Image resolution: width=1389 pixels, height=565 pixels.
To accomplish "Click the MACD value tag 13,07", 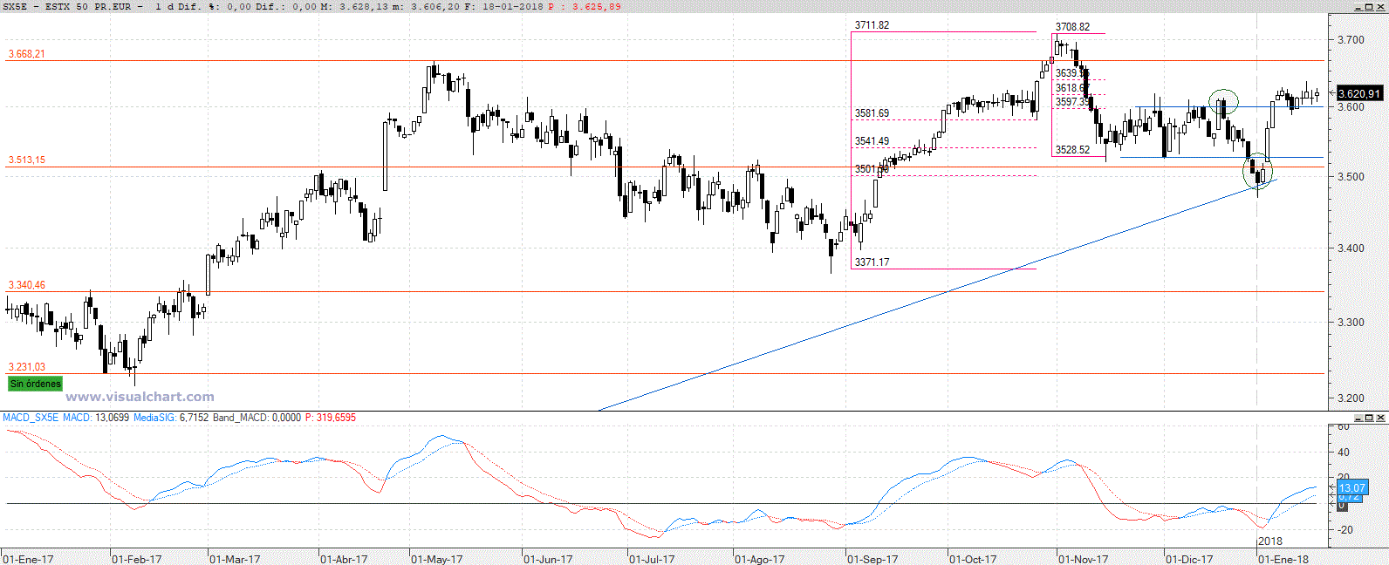I will pyautogui.click(x=1351, y=488).
